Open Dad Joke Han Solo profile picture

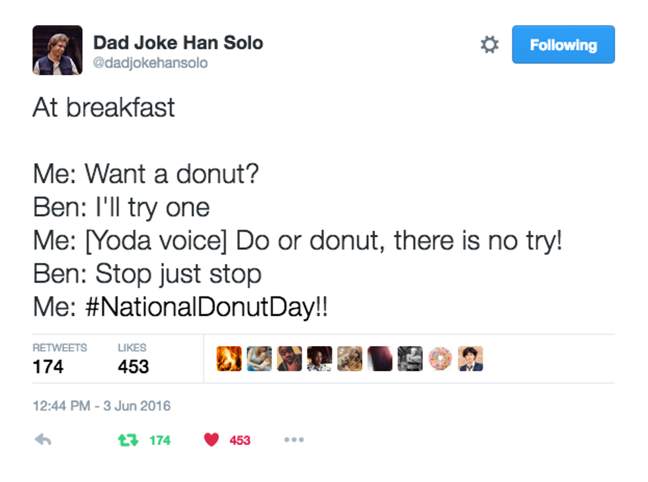tap(58, 50)
